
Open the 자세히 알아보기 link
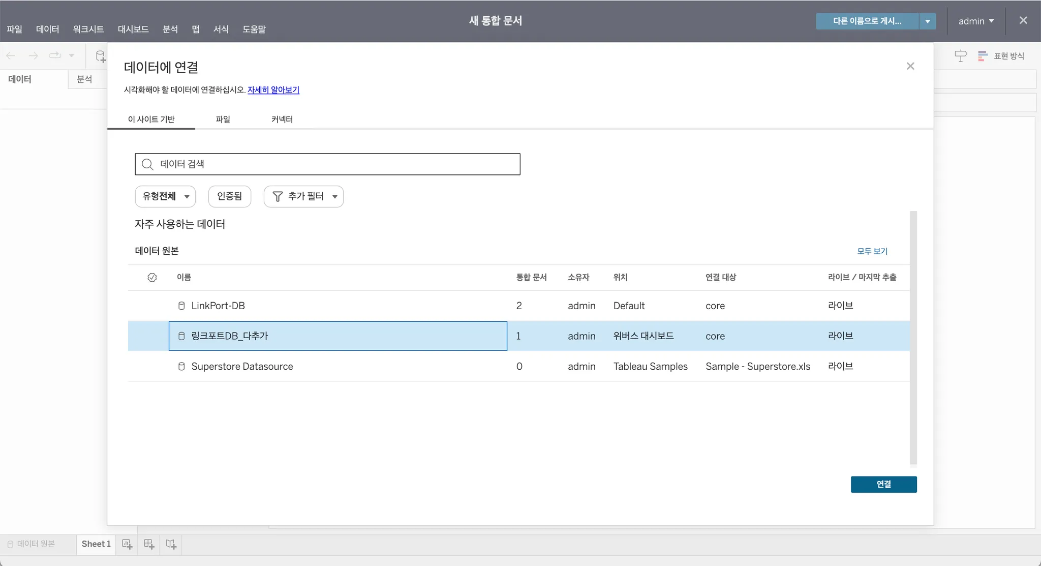click(x=273, y=90)
